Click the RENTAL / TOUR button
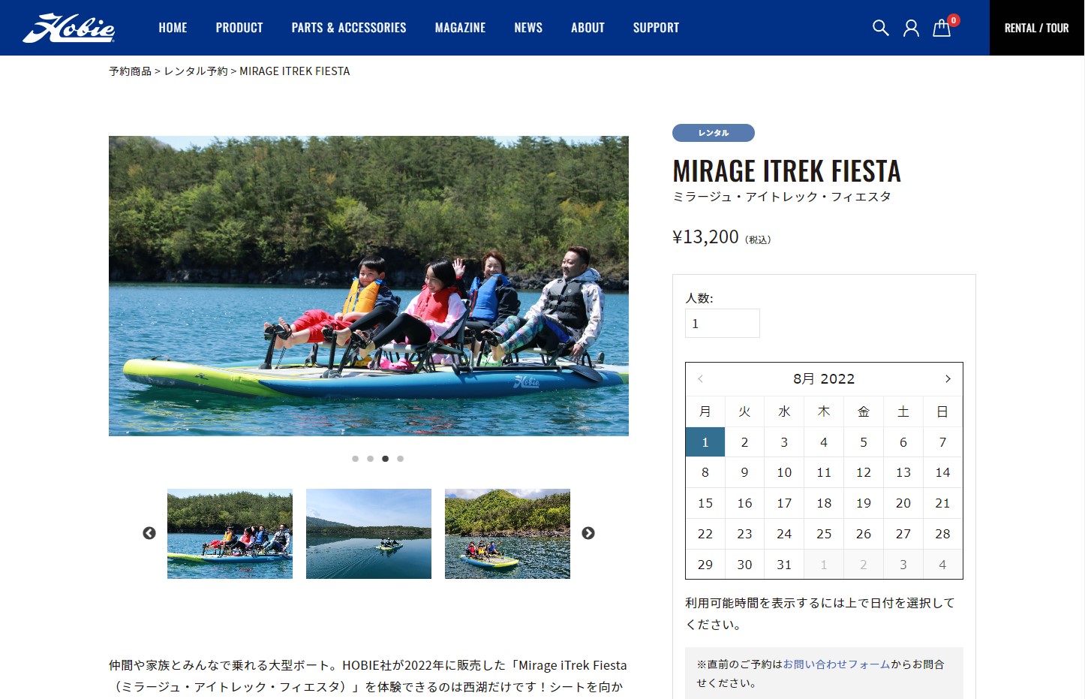This screenshot has height=699, width=1085. click(x=1037, y=28)
